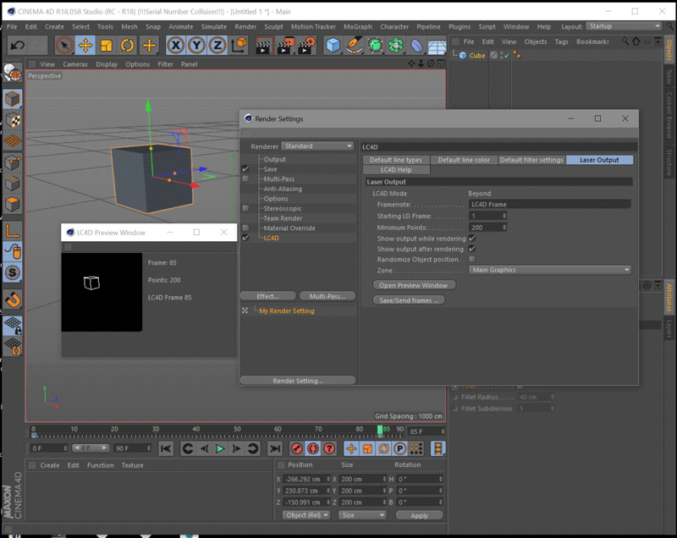Screen dimensions: 677x538
Task: Click the Save/Send frames button
Action: [409, 300]
